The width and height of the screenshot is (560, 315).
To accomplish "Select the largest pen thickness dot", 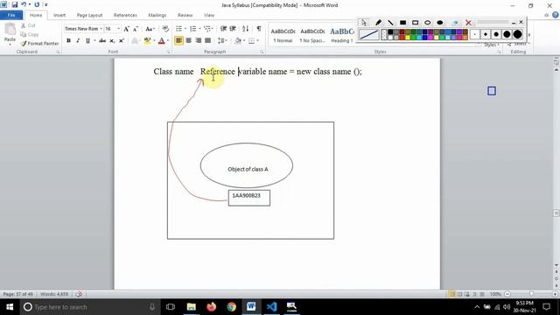I will (x=517, y=34).
